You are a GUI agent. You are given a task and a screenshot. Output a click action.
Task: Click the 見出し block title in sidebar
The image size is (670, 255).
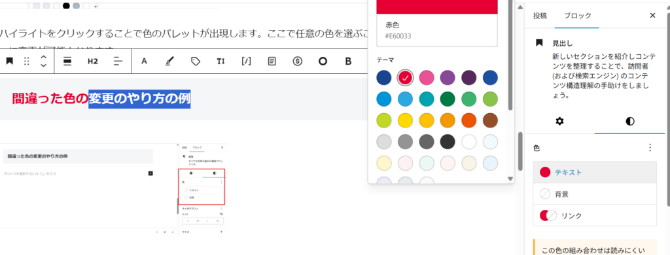click(562, 43)
